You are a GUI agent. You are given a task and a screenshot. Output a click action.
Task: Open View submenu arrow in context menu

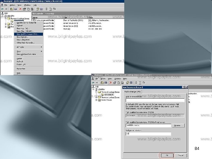coord(42,51)
